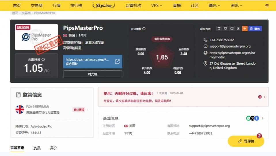Click the envelope icon beside support email
This screenshot has height=156, width=276.
[x=205, y=46]
